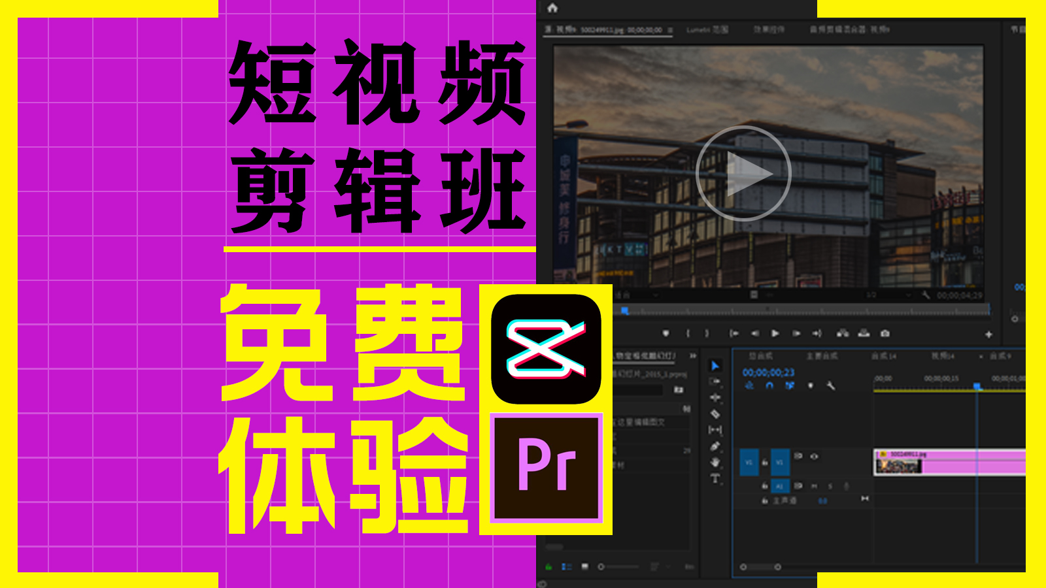Switch project panel to list view
Viewport: 1046px width, 588px height.
(567, 566)
